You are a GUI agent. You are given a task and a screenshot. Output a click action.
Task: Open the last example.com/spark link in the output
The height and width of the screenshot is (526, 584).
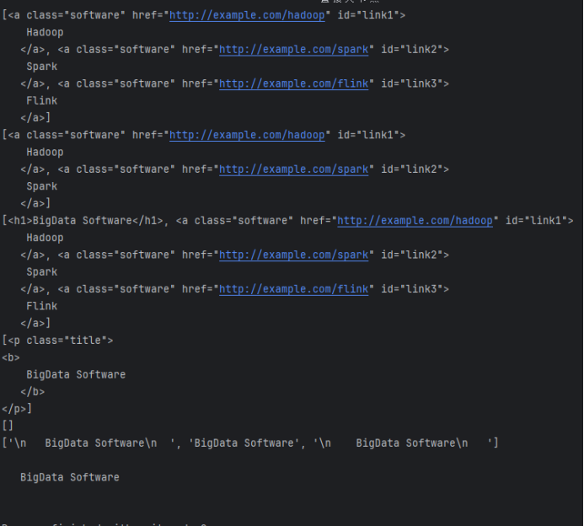[293, 255]
